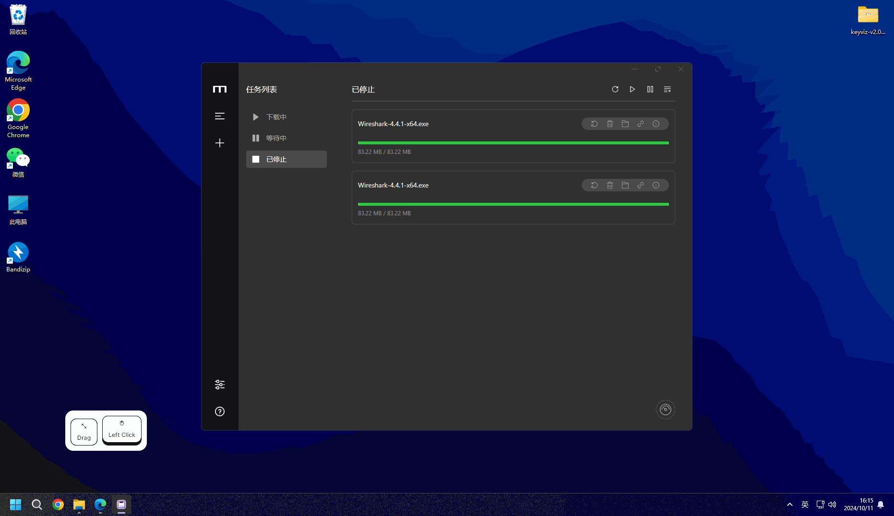
Task: Toggle the 英 input method indicator
Action: 805,504
